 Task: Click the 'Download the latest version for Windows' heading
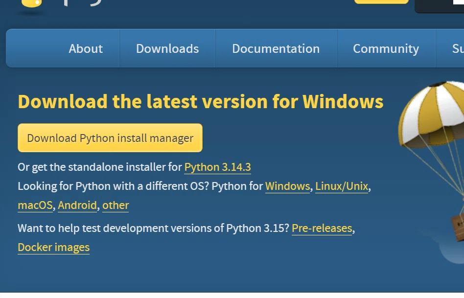point(201,101)
